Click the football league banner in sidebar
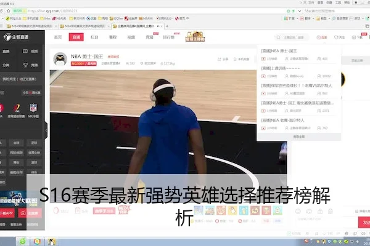This screenshot has height=246, width=370. (x=19, y=198)
